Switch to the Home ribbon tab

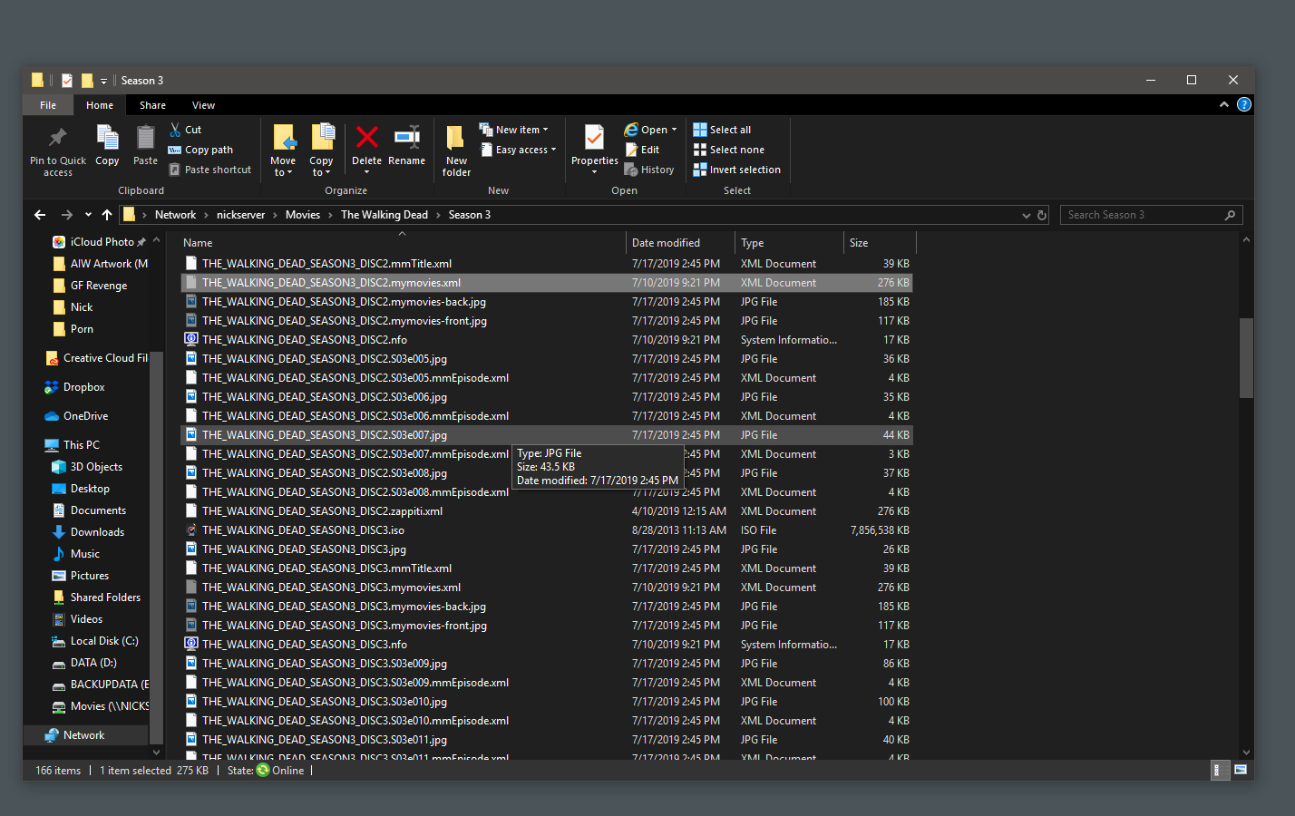(100, 105)
